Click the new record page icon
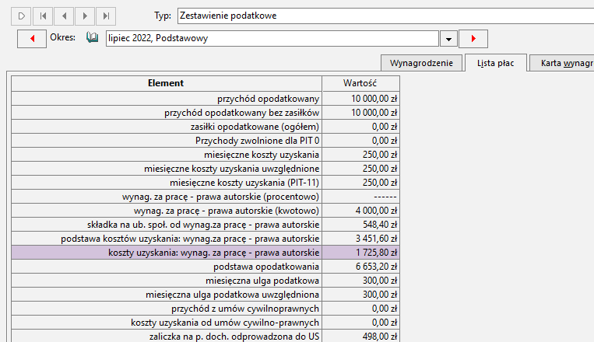This screenshot has width=594, height=342. pos(22,16)
